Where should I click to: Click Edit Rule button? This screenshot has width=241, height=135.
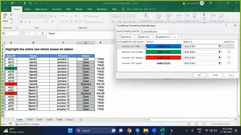(143, 37)
